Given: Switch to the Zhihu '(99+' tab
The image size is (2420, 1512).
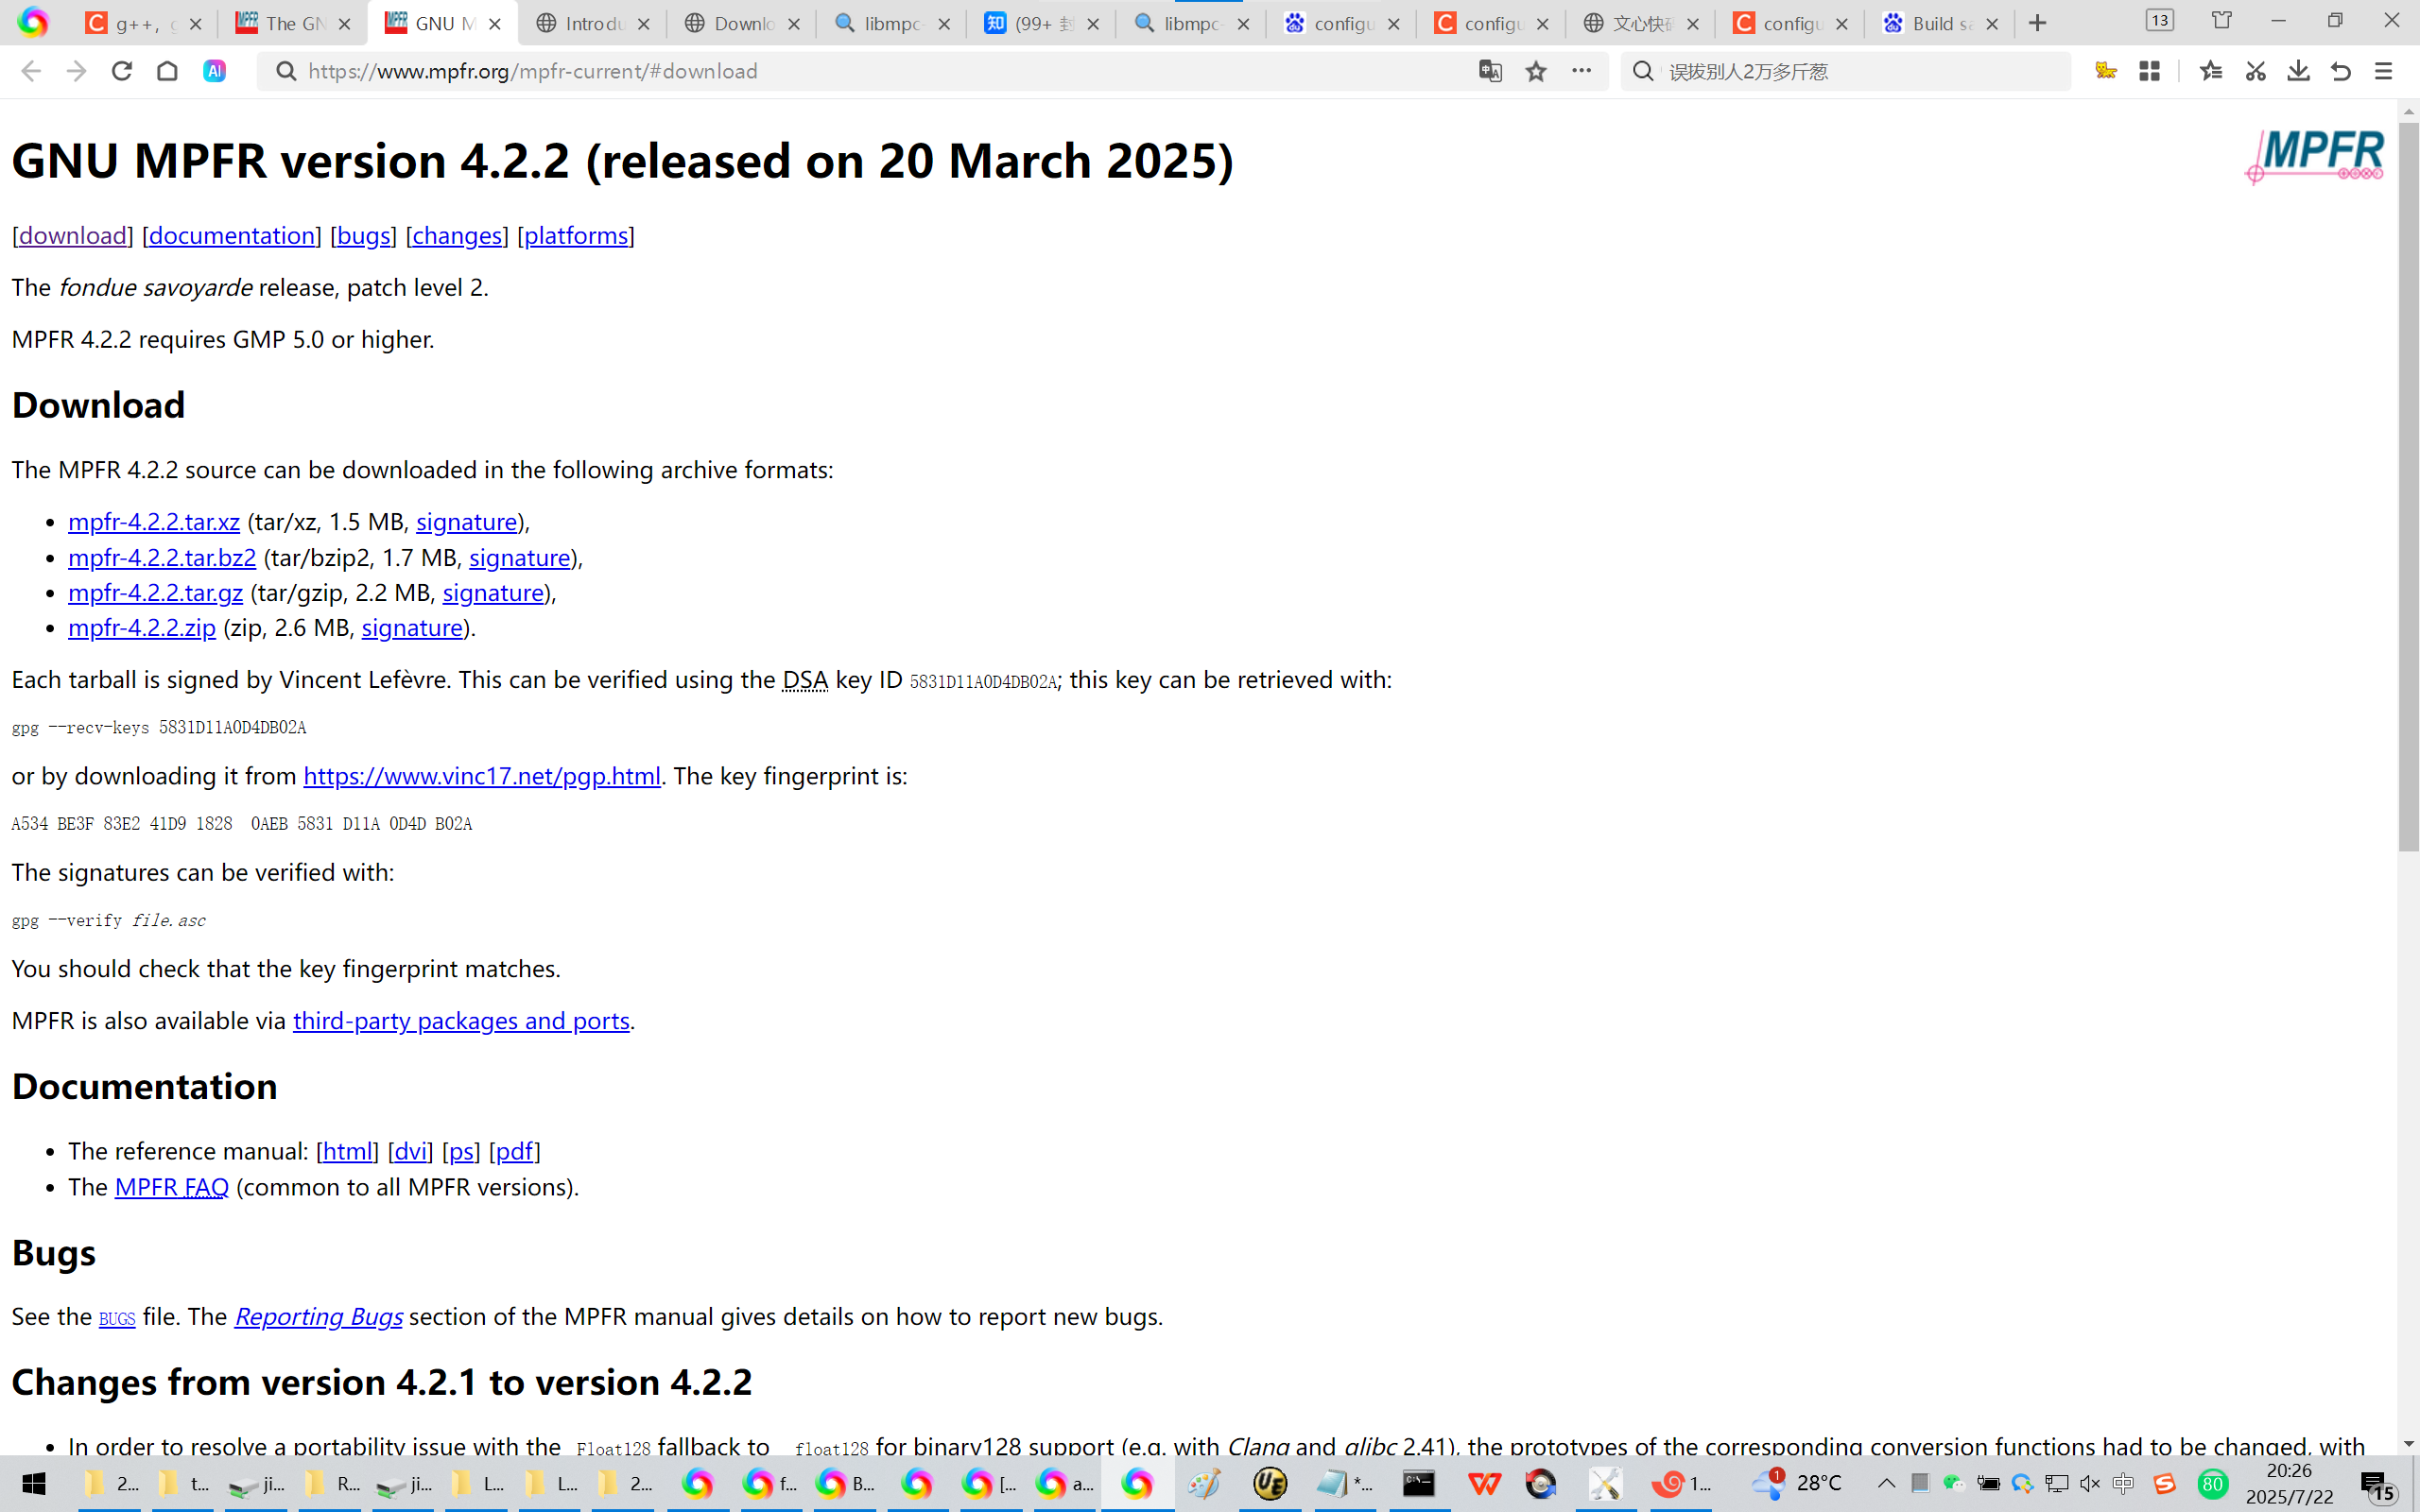Looking at the screenshot, I should pyautogui.click(x=1043, y=23).
